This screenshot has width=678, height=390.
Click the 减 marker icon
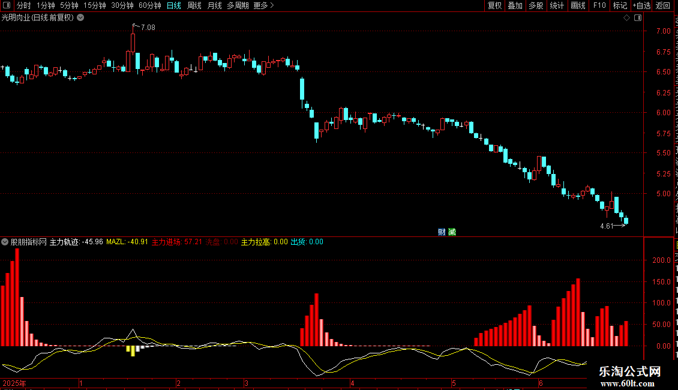coord(452,232)
